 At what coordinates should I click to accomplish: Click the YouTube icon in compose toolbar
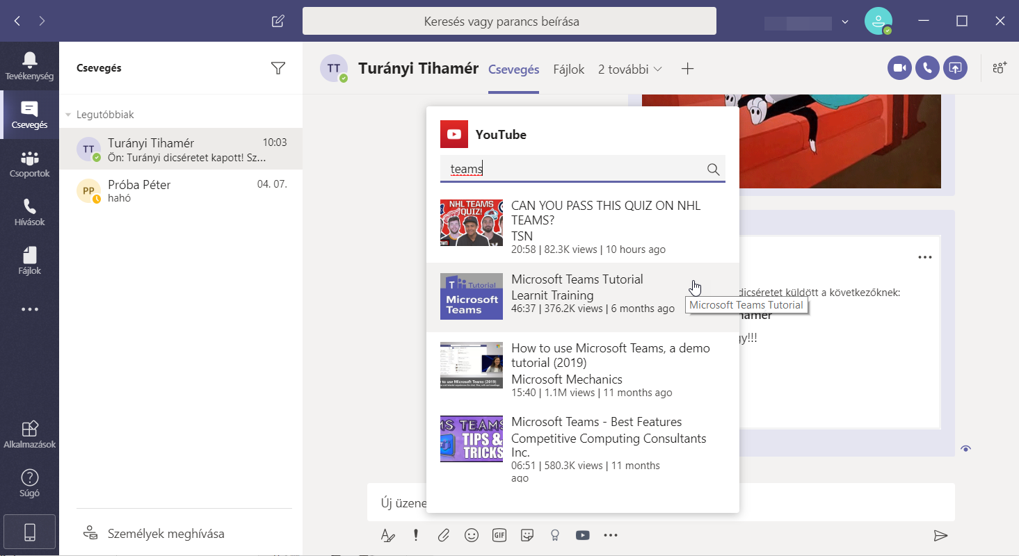click(x=583, y=535)
